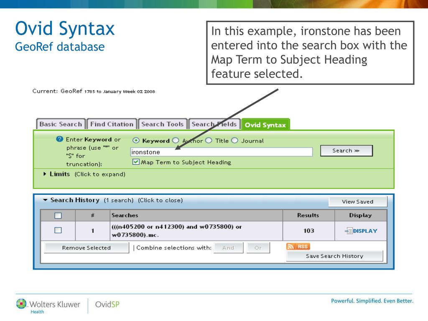Select the Author radio button

(176, 140)
